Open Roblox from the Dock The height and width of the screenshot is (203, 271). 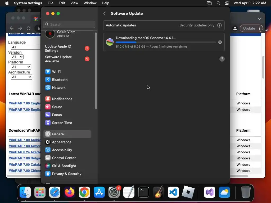[x=188, y=192]
